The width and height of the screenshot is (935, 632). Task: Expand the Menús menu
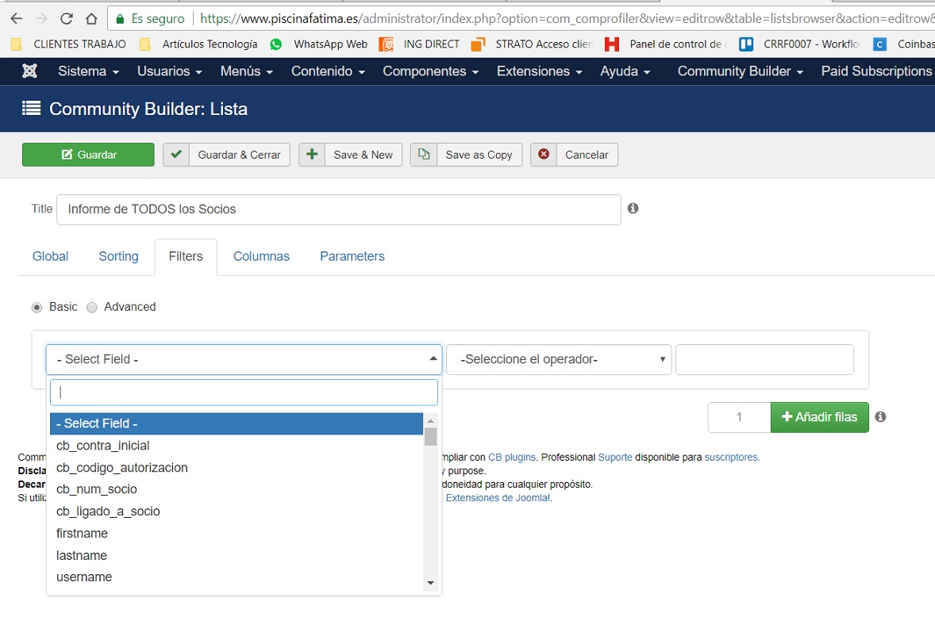click(246, 71)
